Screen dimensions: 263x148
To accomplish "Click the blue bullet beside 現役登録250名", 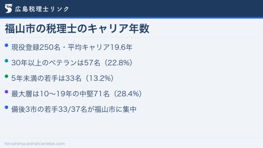I will click(7, 45).
